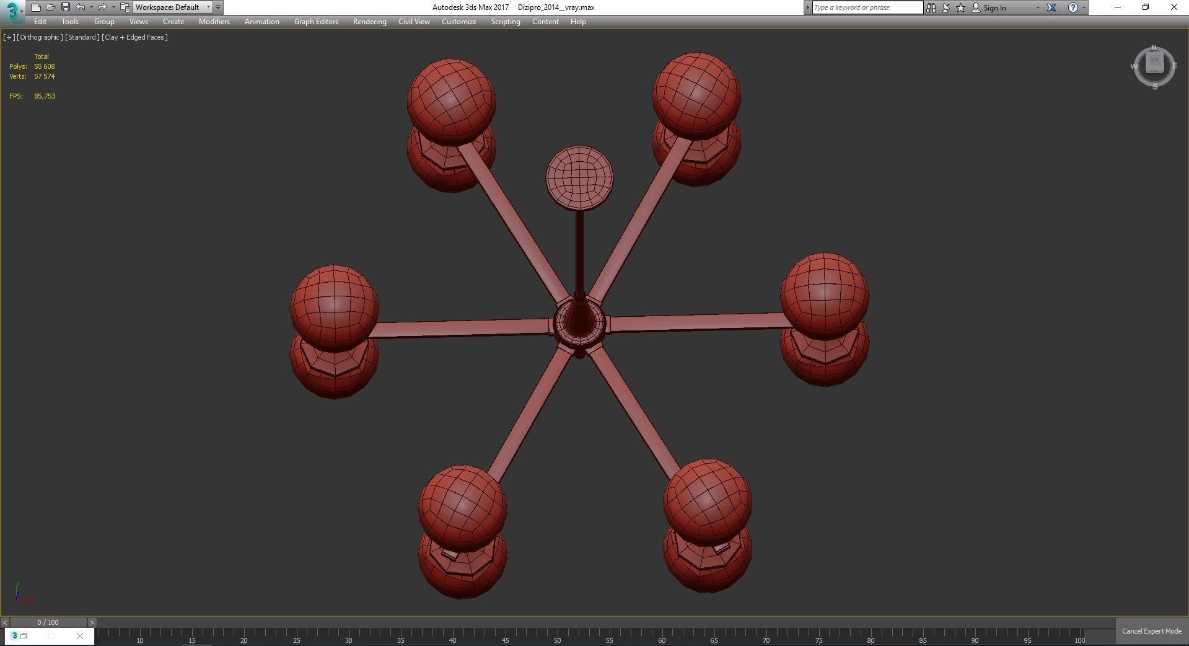Click the FPS value 85,753

tap(45, 96)
